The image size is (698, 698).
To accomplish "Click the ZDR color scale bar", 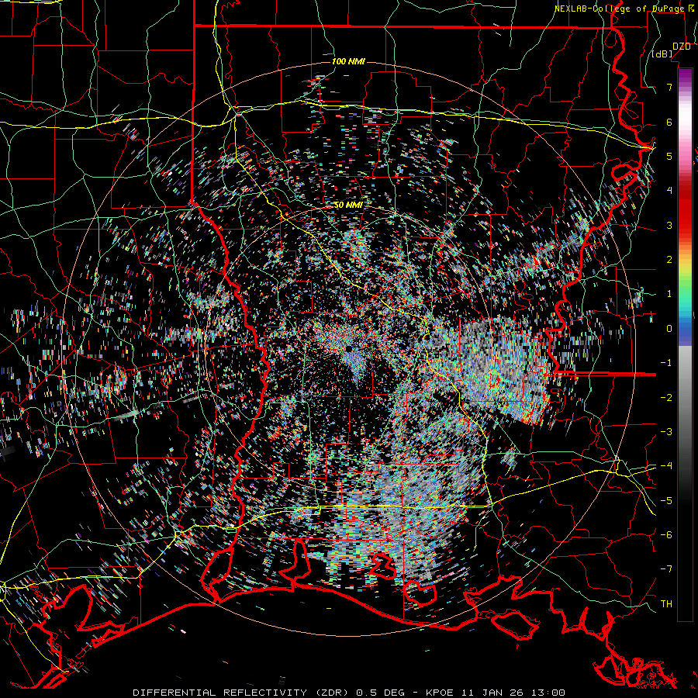I will tap(685, 344).
